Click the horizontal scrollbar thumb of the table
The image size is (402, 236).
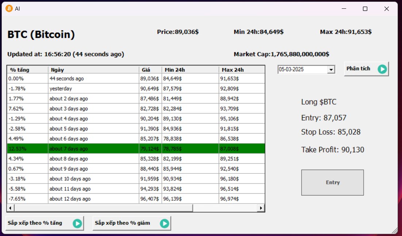103,208
